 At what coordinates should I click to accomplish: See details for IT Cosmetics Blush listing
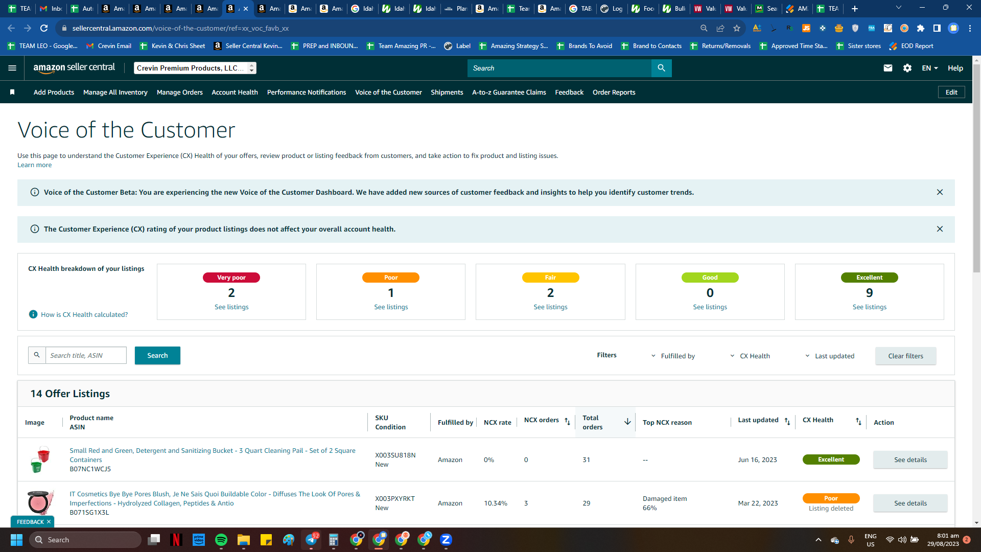coord(910,503)
